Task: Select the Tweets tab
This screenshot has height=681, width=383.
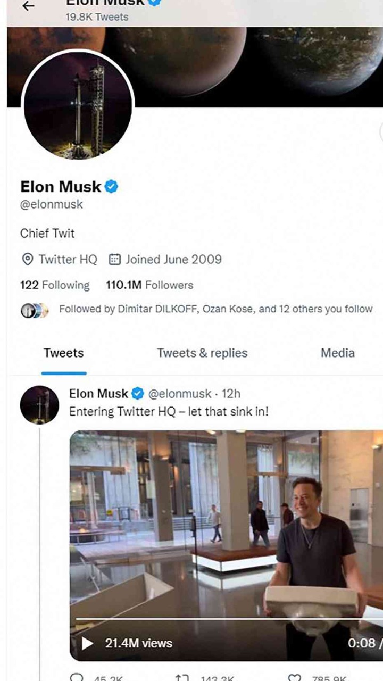Action: (64, 353)
